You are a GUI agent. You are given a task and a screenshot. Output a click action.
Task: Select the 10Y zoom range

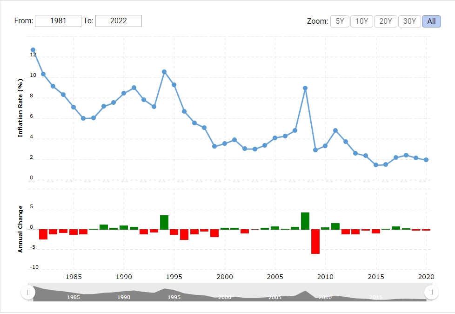[361, 21]
